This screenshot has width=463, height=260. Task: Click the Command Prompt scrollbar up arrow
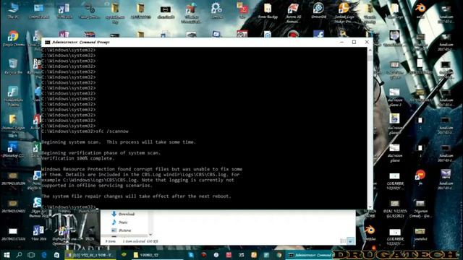point(370,51)
